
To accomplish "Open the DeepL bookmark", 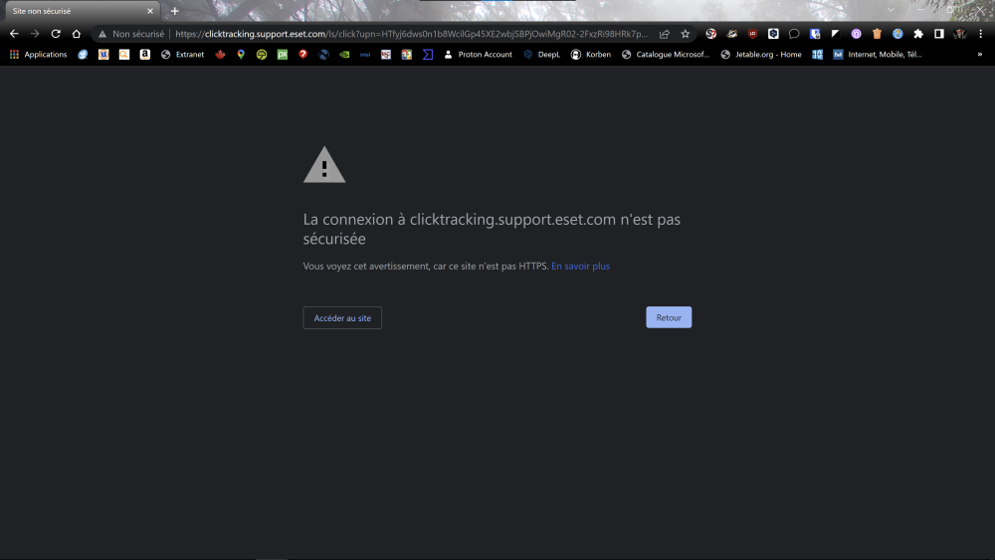I will (542, 55).
